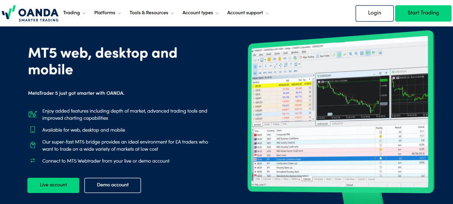Open the Window menu in MT5
The width and height of the screenshot is (453, 204).
[x=295, y=52]
